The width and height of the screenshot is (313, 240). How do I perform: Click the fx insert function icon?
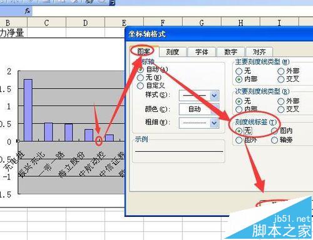click(28, 11)
